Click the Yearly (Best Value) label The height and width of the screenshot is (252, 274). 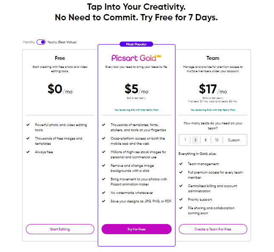click(x=62, y=42)
